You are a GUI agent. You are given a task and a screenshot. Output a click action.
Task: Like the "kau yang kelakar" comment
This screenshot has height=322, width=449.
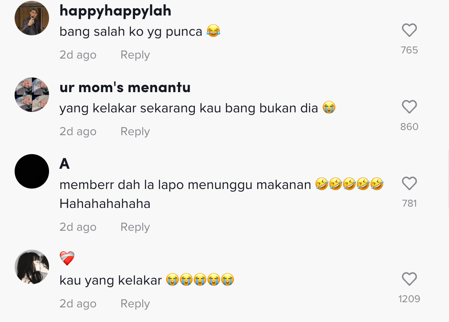pyautogui.click(x=409, y=279)
